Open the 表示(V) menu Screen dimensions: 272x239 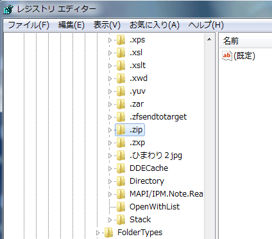(x=107, y=25)
